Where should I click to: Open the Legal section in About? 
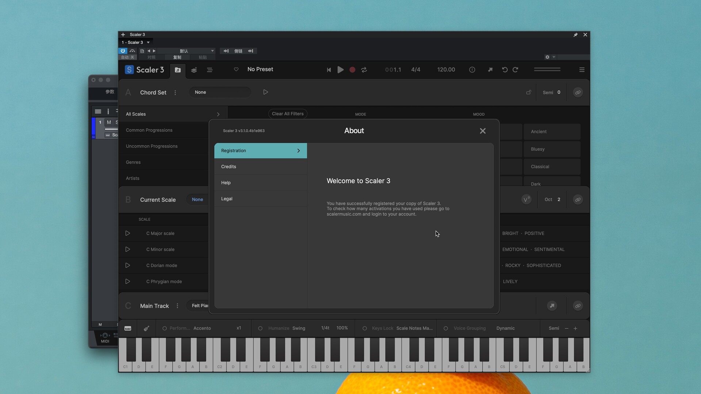point(261,199)
